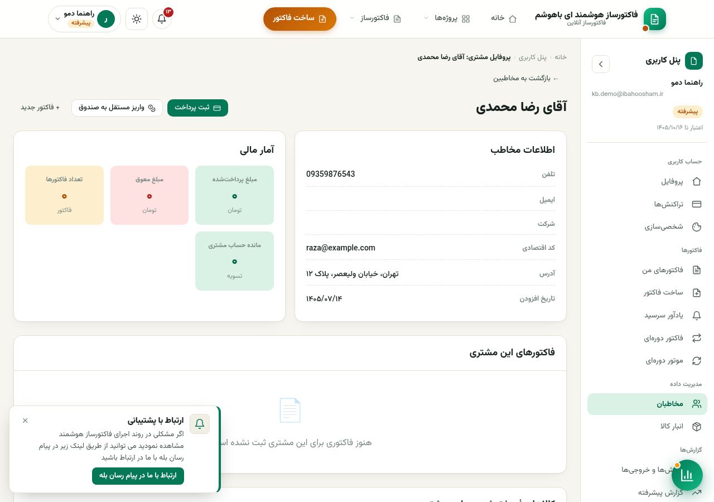Toggle the light/dark theme sun icon
The width and height of the screenshot is (714, 502).
[x=137, y=19]
